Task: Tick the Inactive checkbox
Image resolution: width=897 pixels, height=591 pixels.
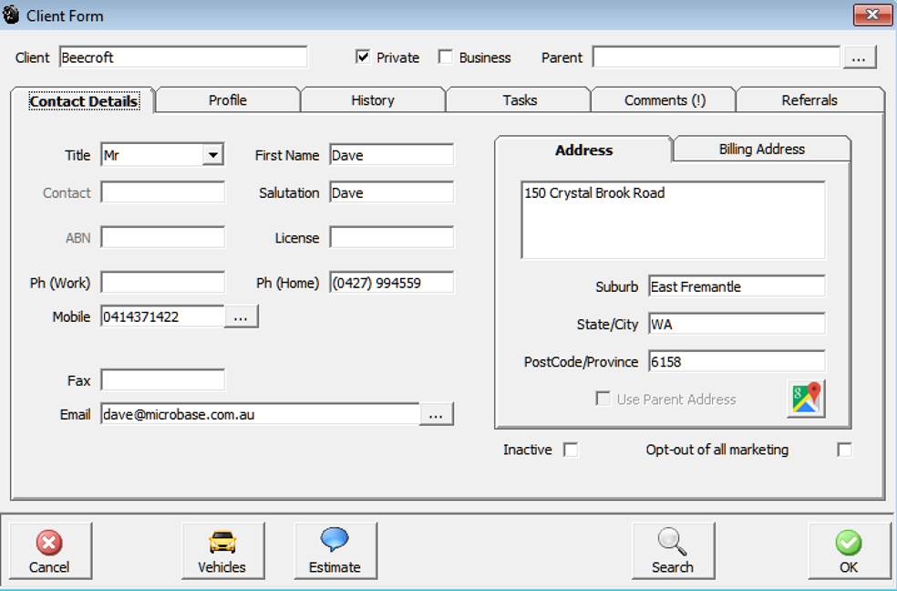Action: [571, 450]
